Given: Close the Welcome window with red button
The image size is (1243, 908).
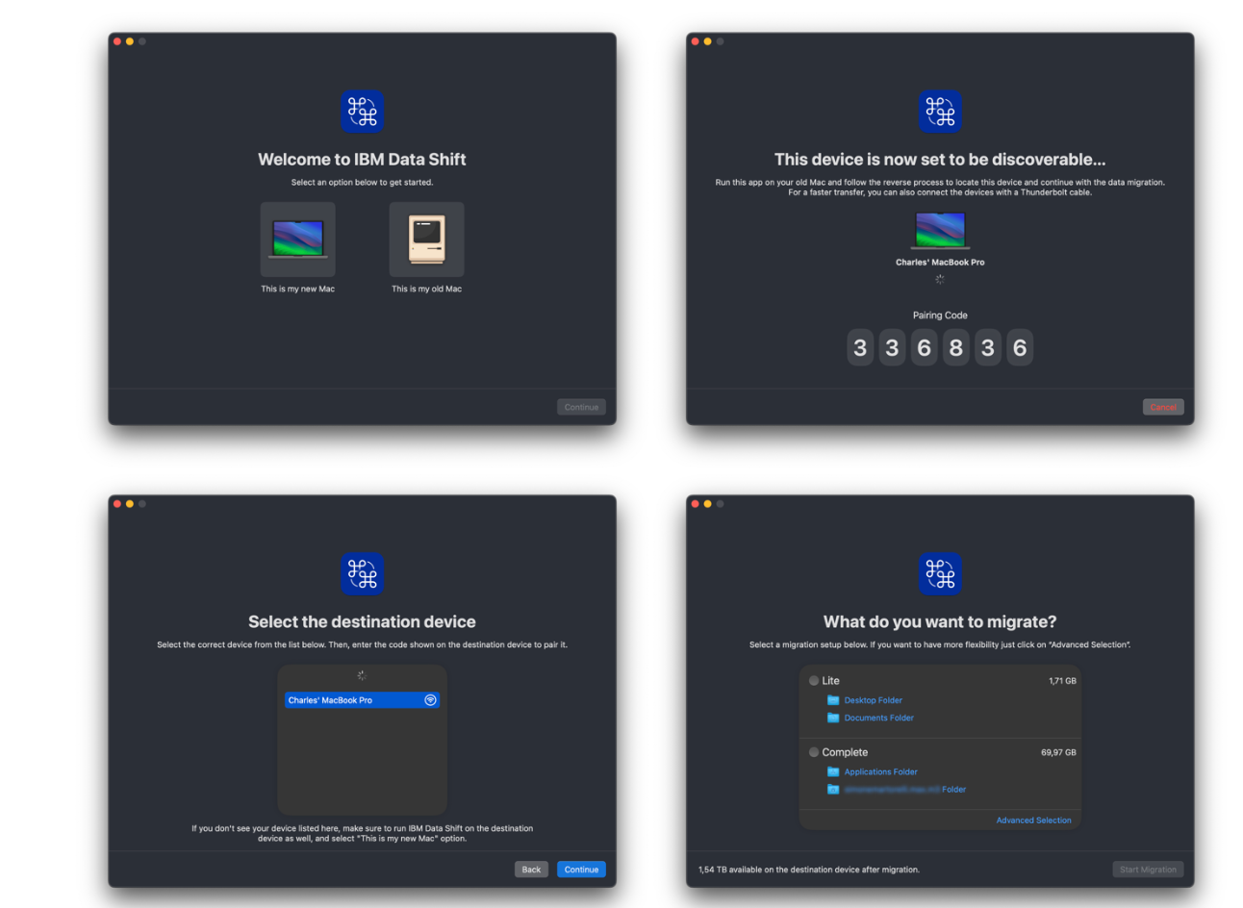Looking at the screenshot, I should 117,41.
